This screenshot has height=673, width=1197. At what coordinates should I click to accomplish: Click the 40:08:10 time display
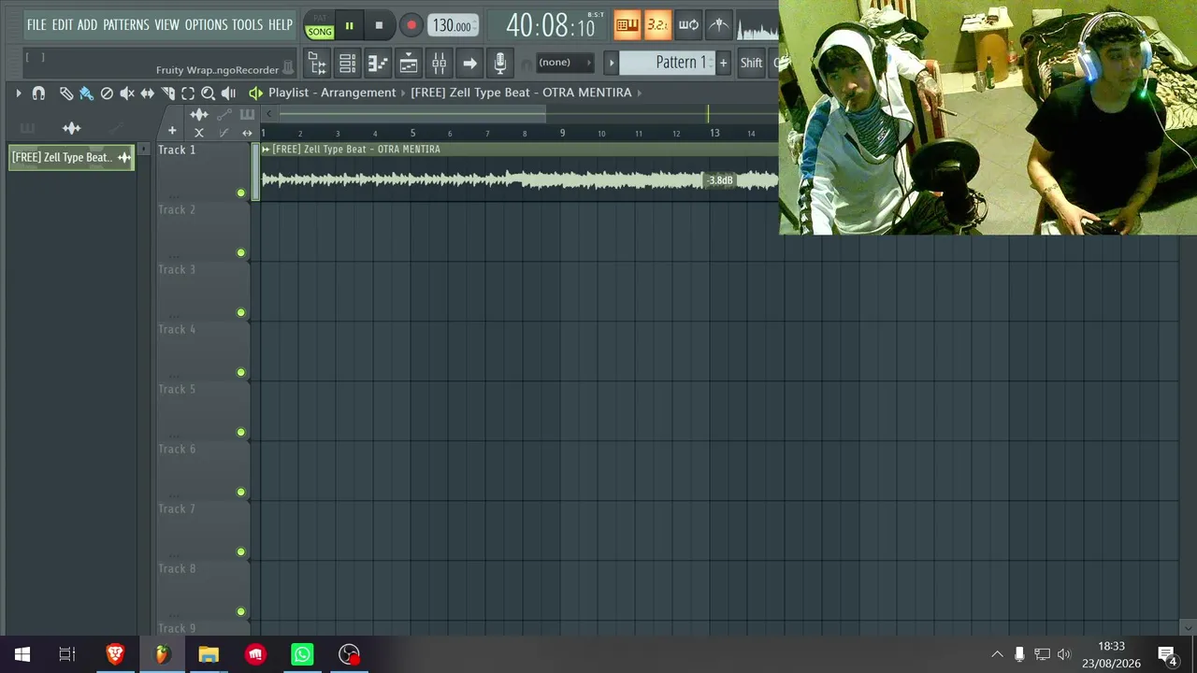550,25
